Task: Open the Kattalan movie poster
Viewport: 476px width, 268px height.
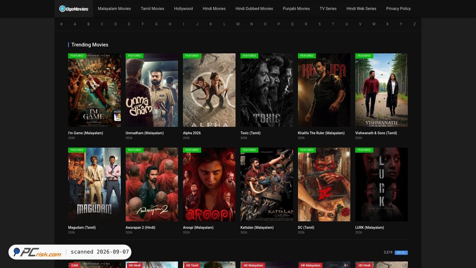Action: (x=267, y=184)
